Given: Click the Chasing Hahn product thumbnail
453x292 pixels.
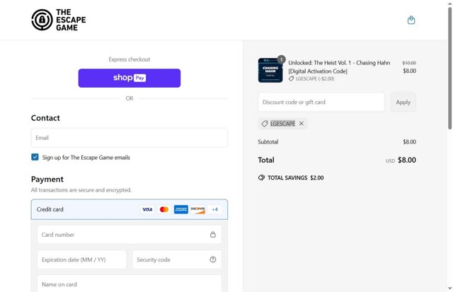Looking at the screenshot, I should pyautogui.click(x=270, y=70).
